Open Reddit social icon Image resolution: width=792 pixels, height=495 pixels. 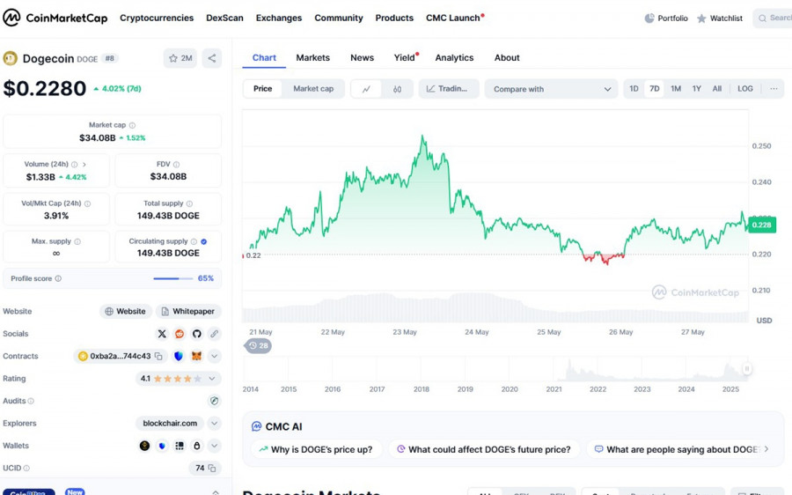(180, 334)
